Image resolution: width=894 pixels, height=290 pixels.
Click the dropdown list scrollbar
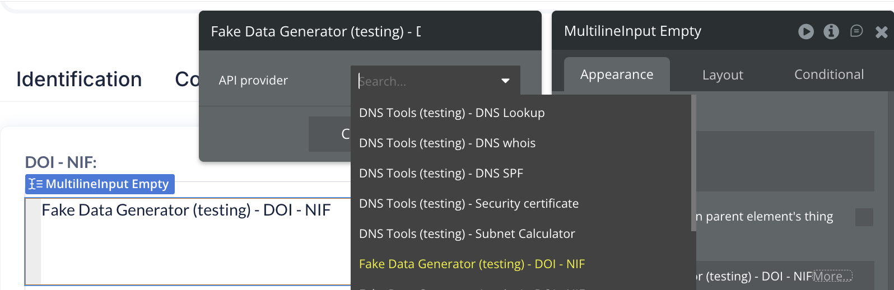click(x=693, y=162)
